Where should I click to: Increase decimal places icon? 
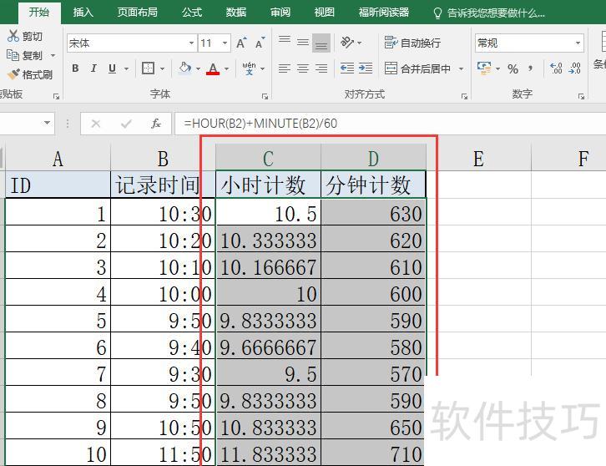click(x=556, y=68)
